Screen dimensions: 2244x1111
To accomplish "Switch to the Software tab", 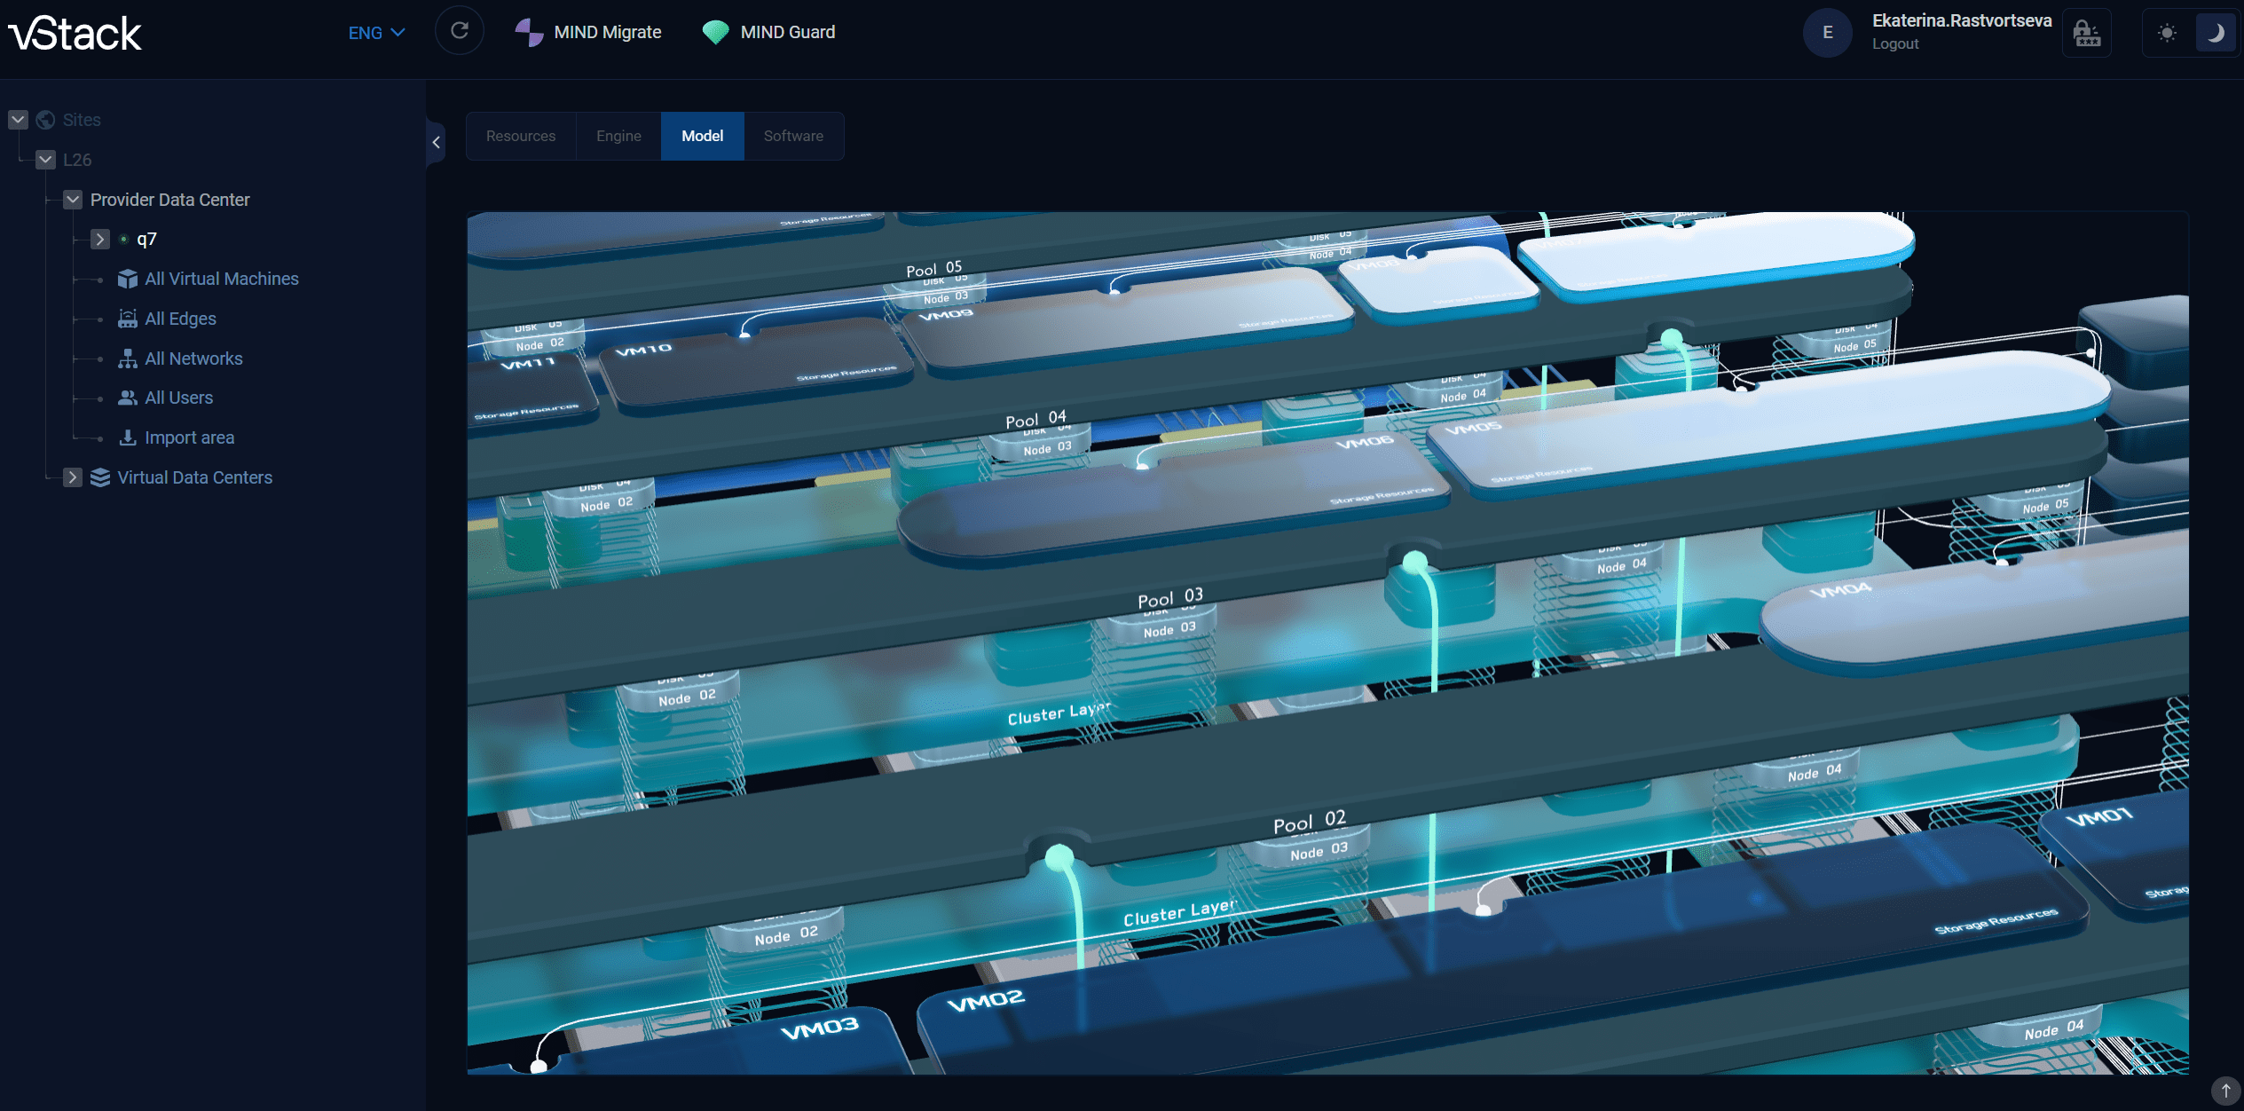I will click(793, 136).
